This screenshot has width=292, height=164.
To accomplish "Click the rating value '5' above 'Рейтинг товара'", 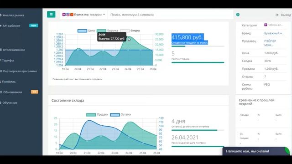I will pyautogui.click(x=173, y=54).
